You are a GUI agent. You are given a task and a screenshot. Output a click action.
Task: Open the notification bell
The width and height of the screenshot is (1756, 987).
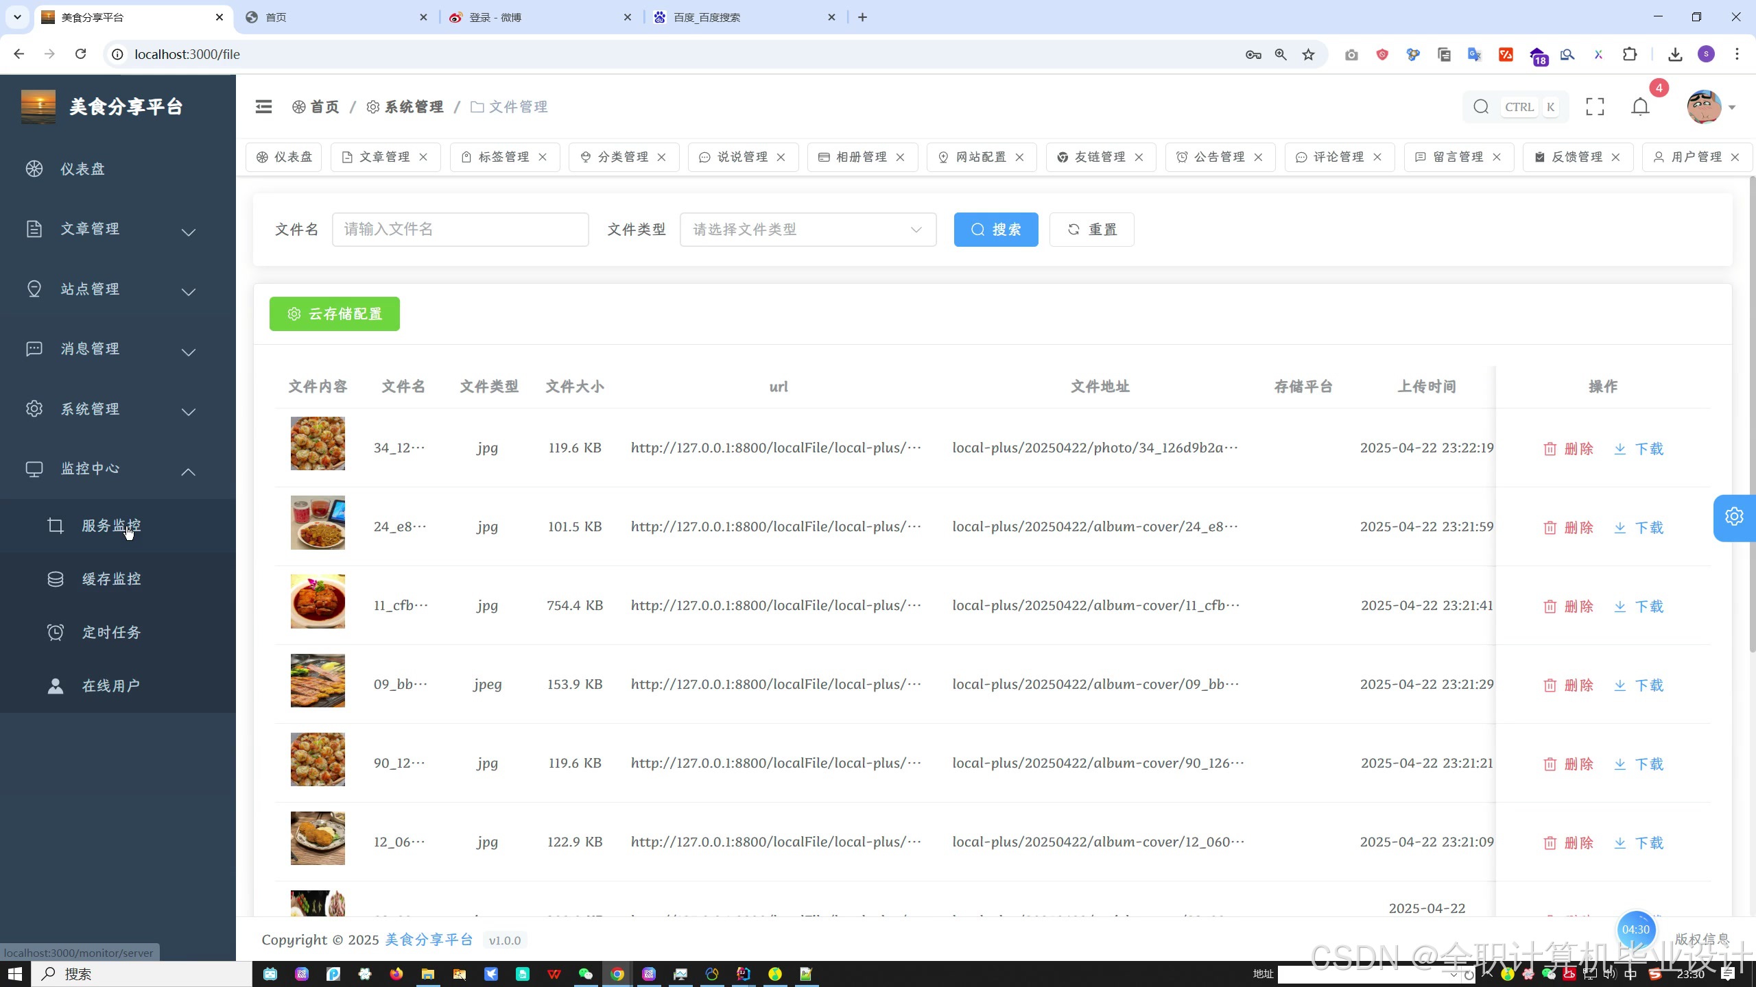[x=1640, y=107]
